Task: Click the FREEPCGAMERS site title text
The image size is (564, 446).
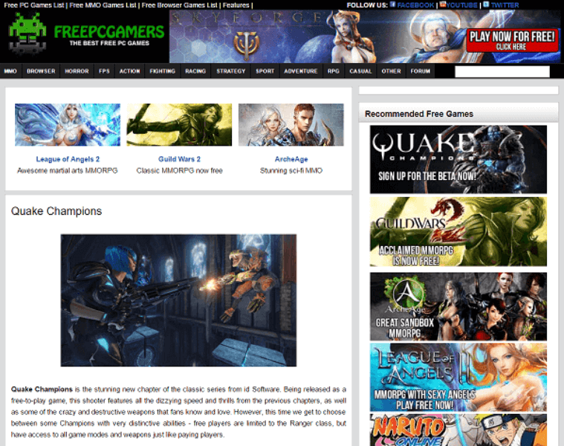Action: pos(109,32)
